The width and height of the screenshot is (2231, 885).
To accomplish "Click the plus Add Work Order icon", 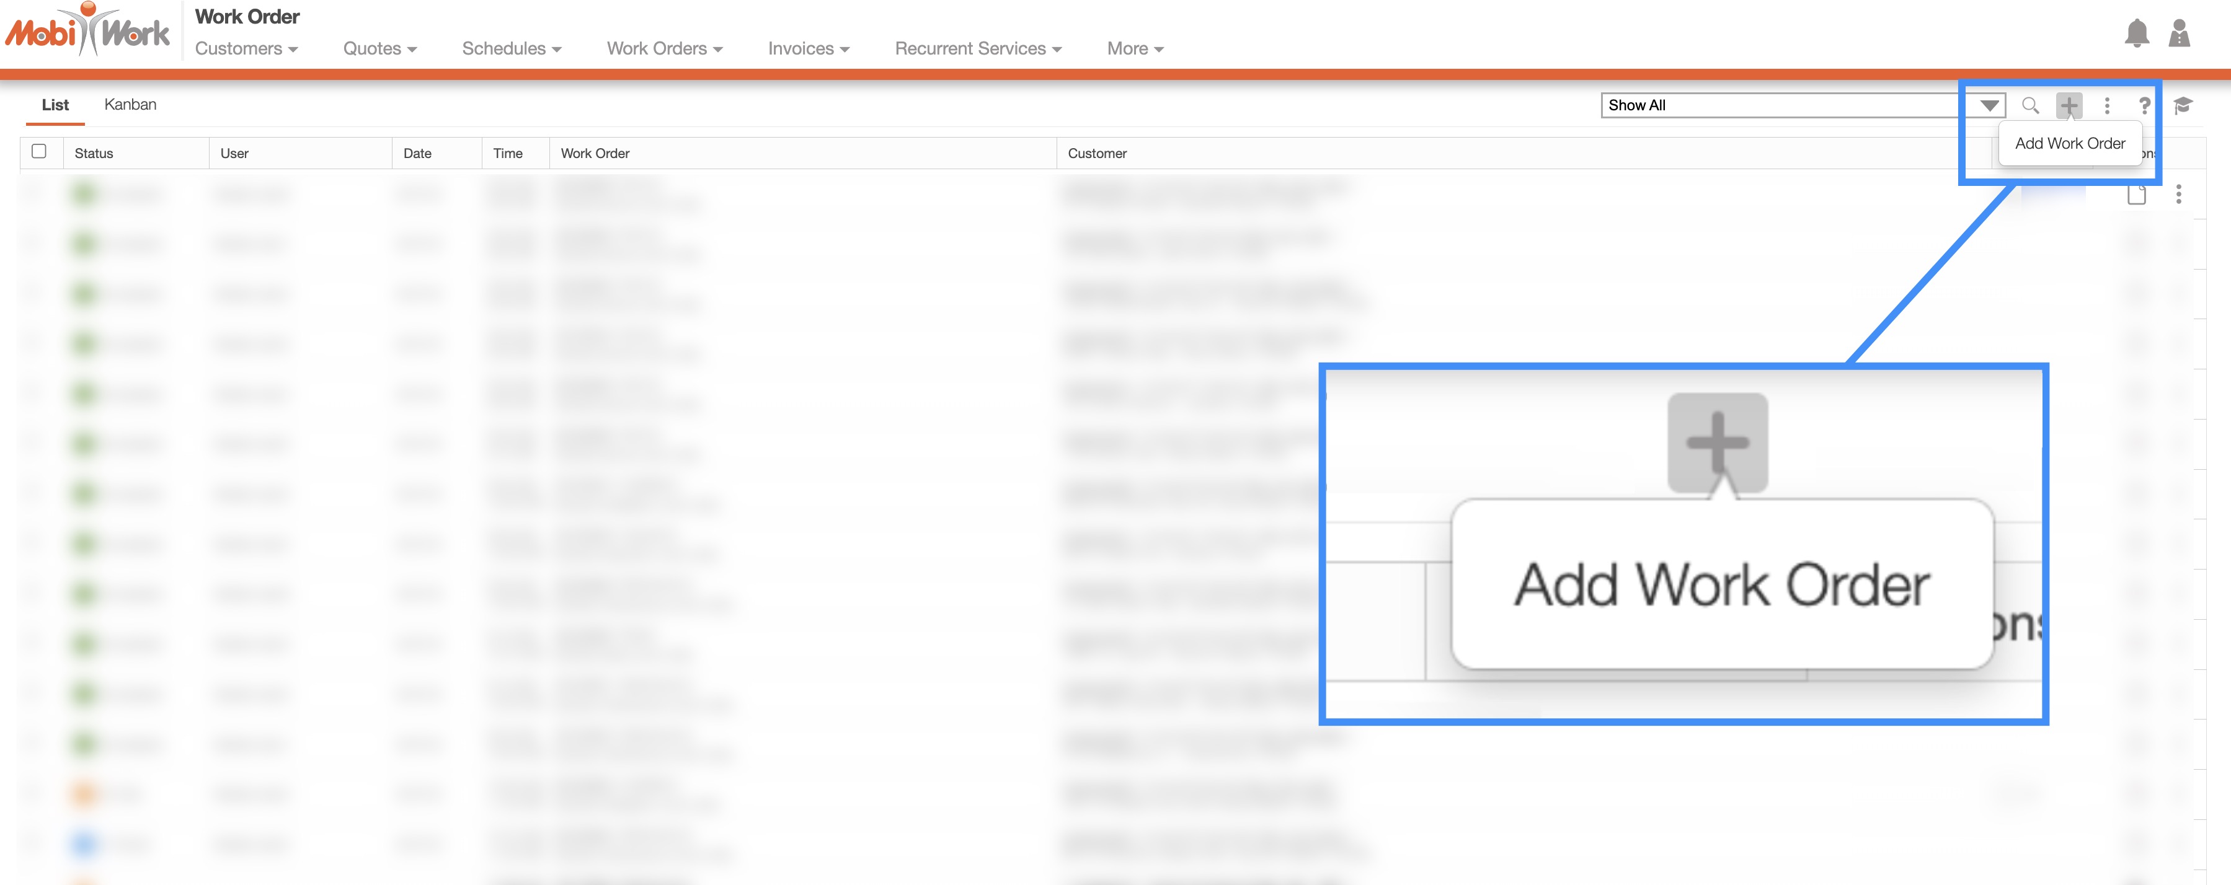I will point(2068,105).
